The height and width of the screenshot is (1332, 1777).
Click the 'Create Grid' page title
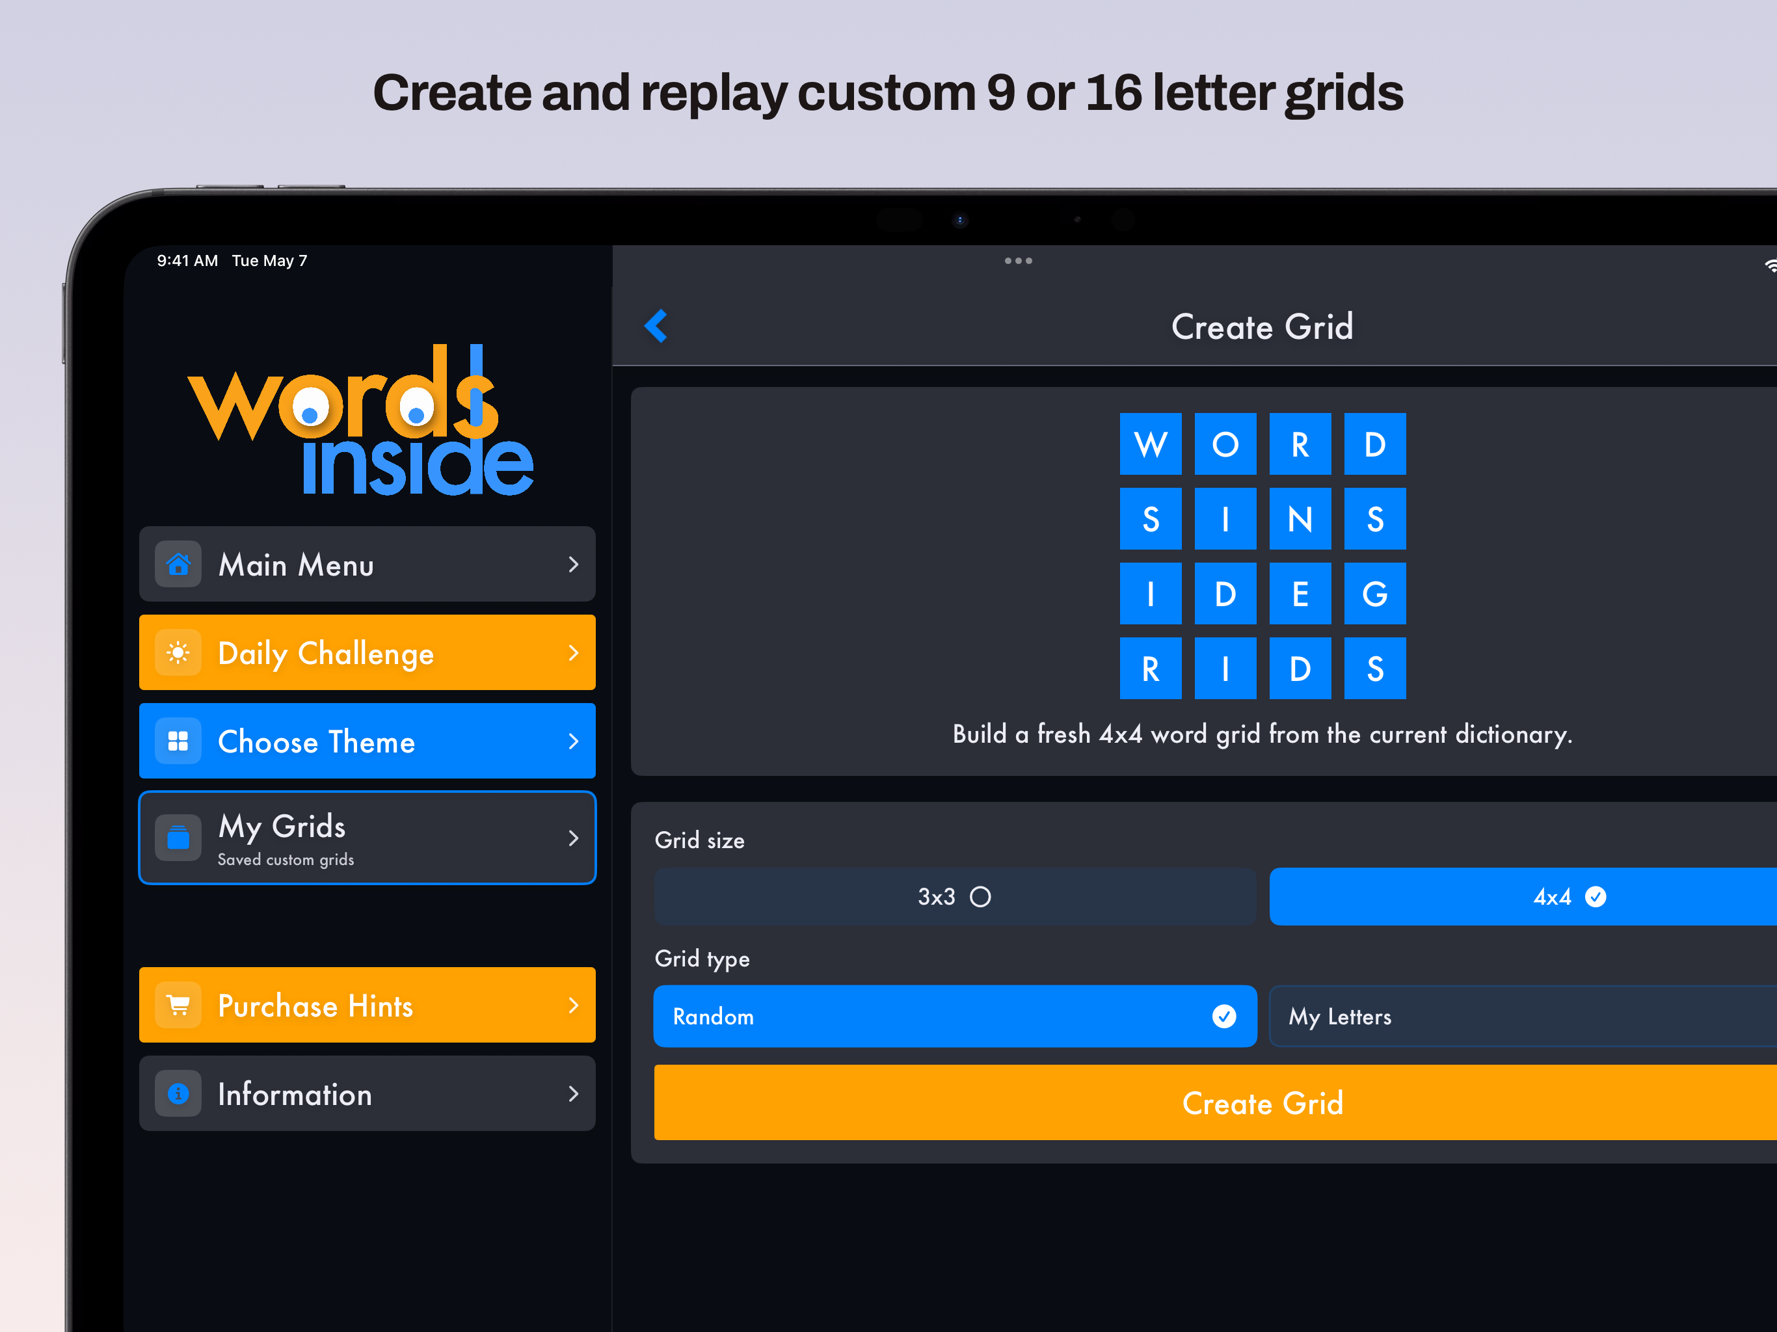[x=1262, y=327]
